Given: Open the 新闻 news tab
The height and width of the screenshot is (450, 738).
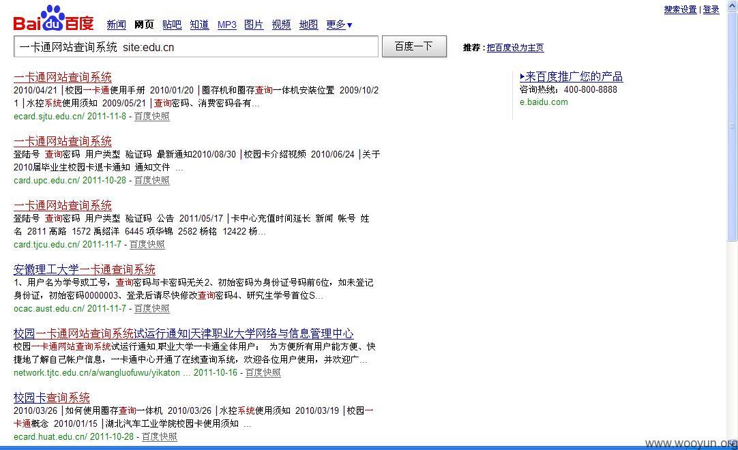Looking at the screenshot, I should pos(116,25).
